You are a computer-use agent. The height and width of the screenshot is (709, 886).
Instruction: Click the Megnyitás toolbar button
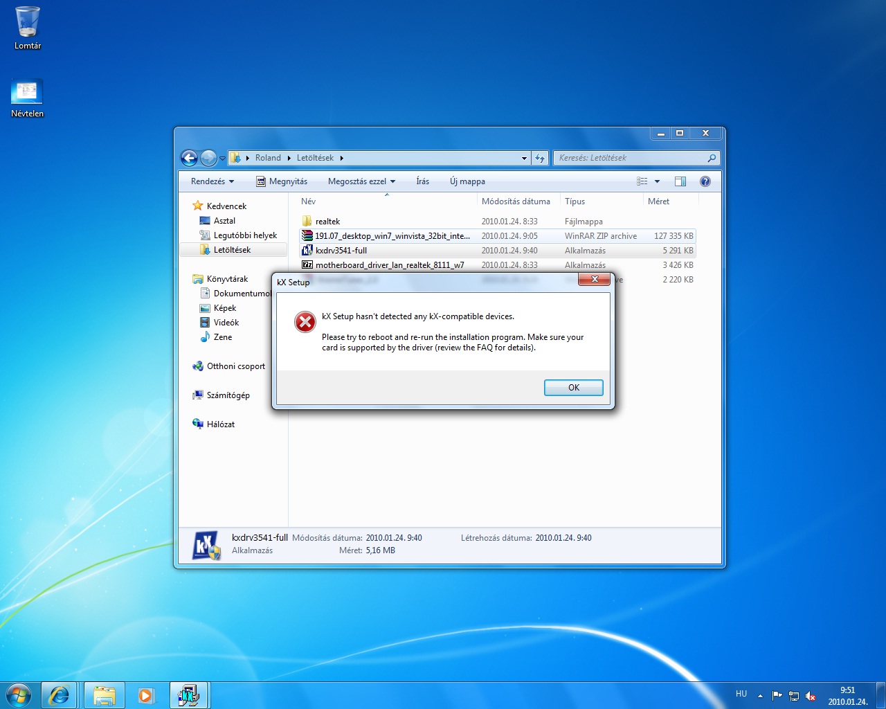(282, 181)
